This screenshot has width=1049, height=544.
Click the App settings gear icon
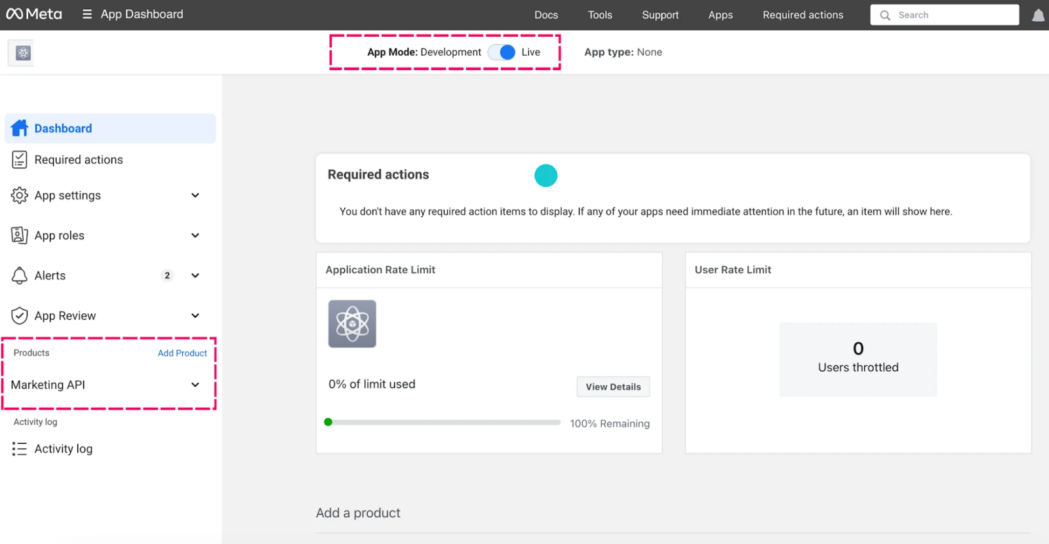(20, 195)
